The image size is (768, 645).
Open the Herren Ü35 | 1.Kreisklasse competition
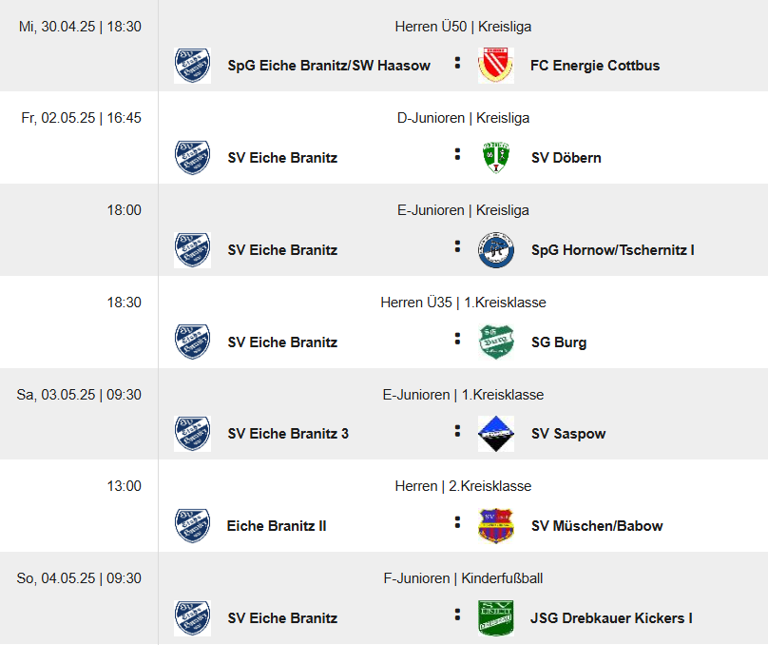(463, 303)
